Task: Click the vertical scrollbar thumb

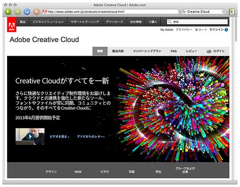Action: click(236, 29)
